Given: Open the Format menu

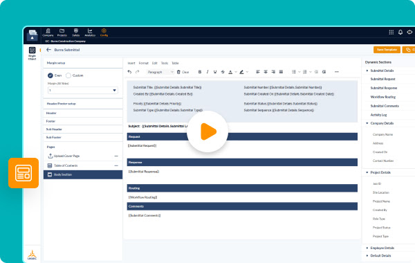Looking at the screenshot, I should [x=143, y=63].
